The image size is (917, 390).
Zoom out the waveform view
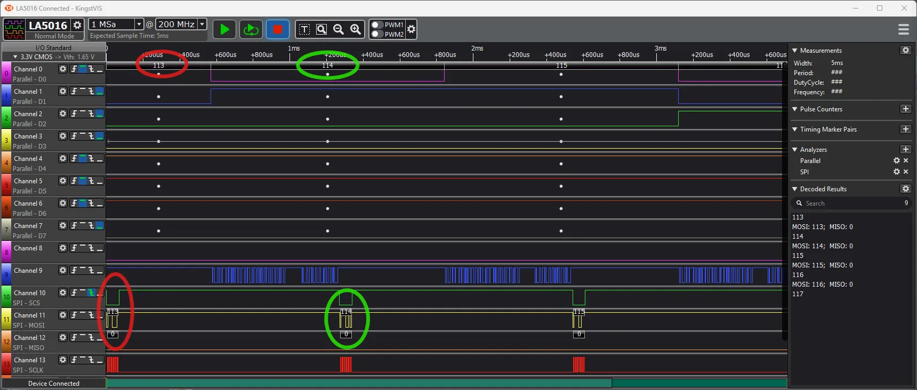339,29
